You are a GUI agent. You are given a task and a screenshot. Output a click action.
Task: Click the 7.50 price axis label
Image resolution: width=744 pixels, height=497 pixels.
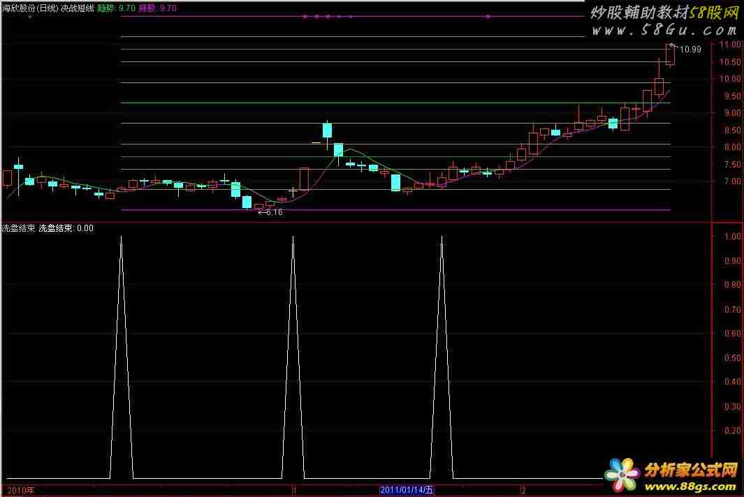coord(732,164)
